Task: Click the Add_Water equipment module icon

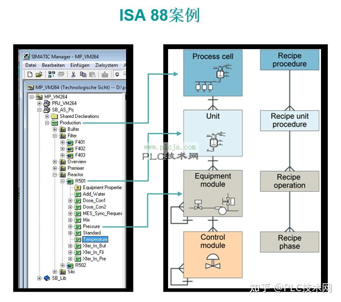Action: tap(78, 194)
